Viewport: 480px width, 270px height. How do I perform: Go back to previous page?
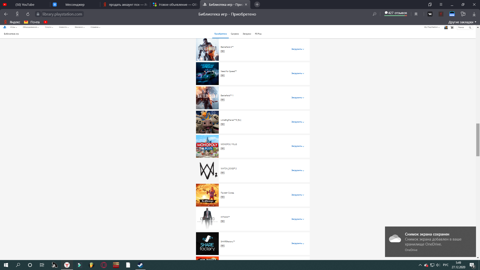(6, 14)
